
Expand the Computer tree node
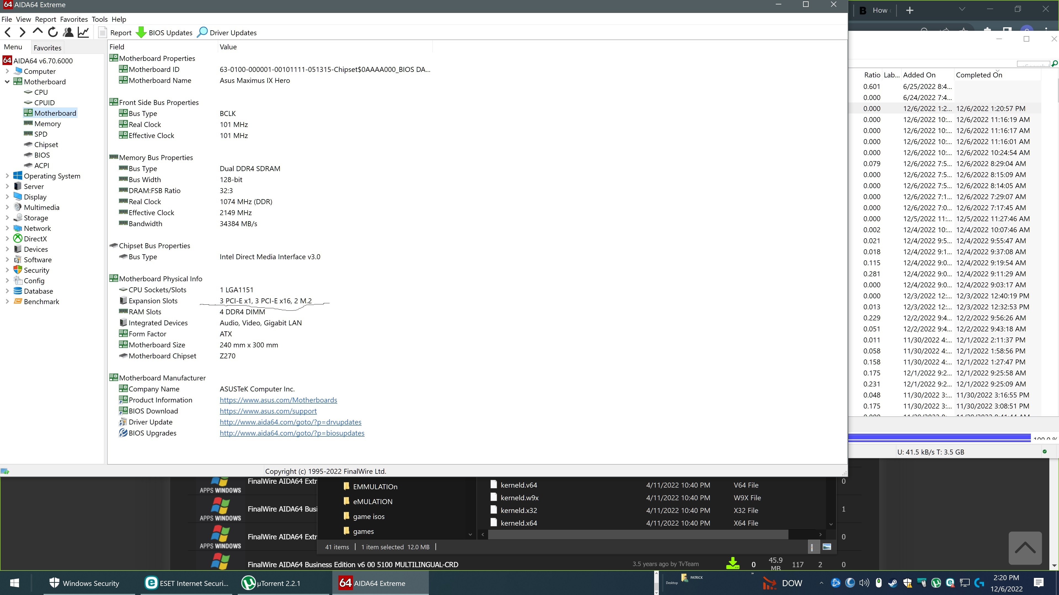7,71
